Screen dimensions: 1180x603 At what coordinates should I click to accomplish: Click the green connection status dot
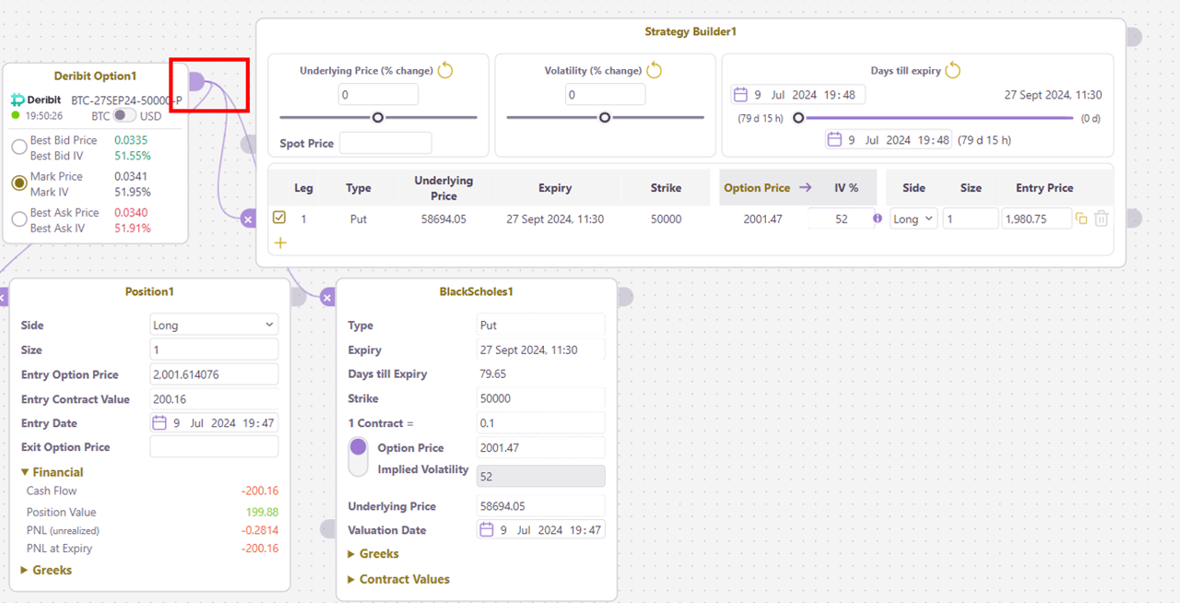(x=16, y=115)
